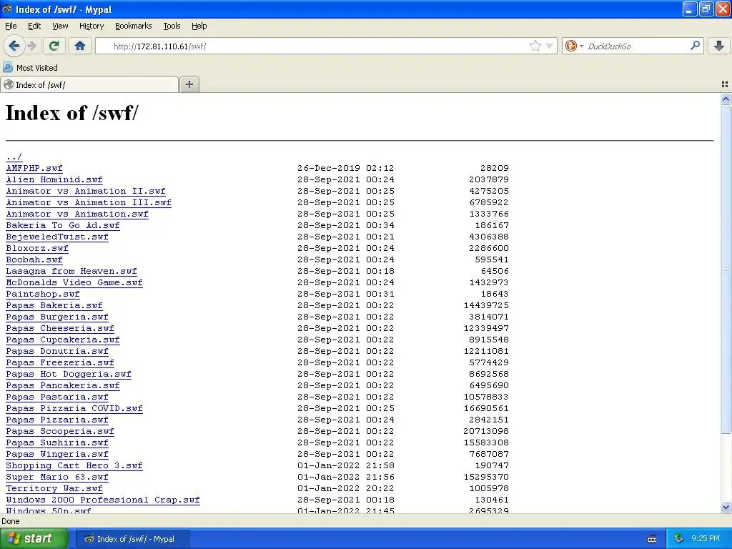Open Papas Sushiria.swf link

coord(57,442)
